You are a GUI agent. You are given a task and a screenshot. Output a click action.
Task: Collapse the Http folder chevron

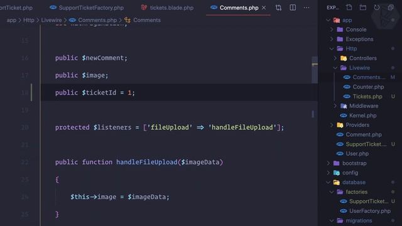pyautogui.click(x=332, y=49)
